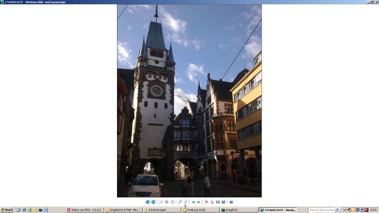
Task: Zoom in on the photo
Action: (180, 202)
